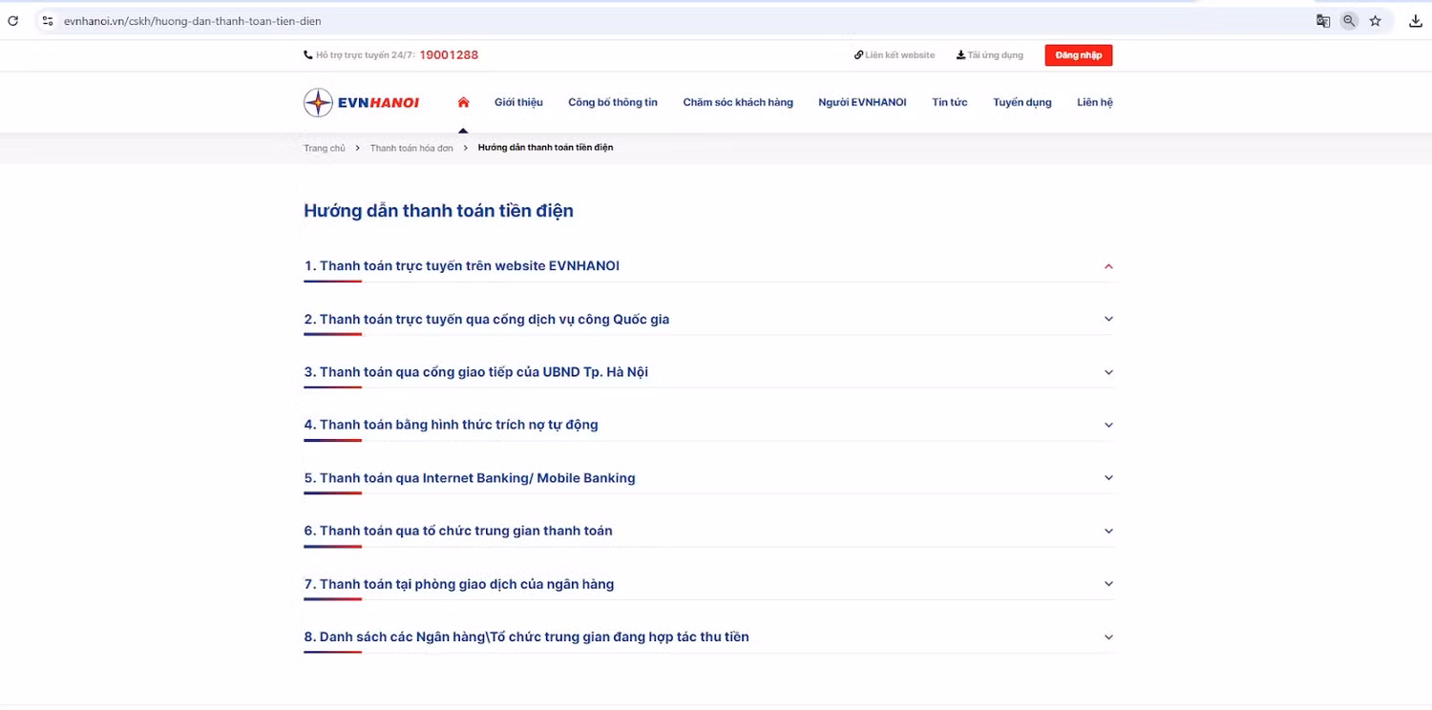1432x710 pixels.
Task: Click heading 5. Thanh toán qua Internet Banking/ Mobile Banking
Action: pos(470,478)
